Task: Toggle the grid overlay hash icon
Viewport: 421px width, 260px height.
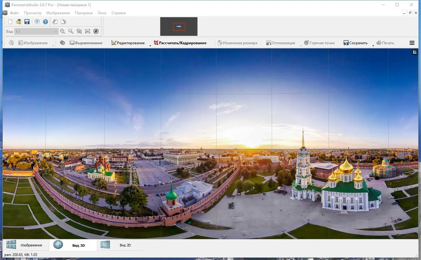Action: [x=96, y=31]
